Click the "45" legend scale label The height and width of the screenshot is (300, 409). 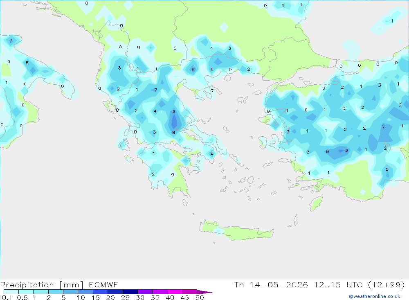[x=185, y=298]
